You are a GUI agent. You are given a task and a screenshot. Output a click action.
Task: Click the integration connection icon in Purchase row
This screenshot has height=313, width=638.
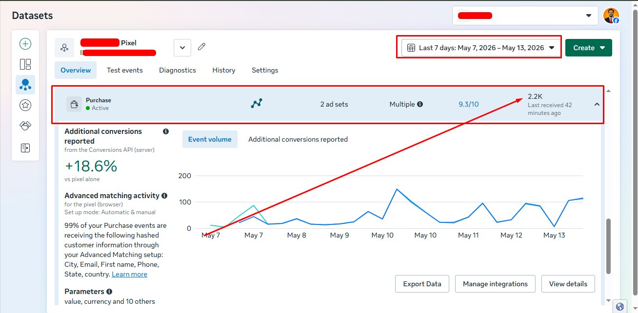click(x=257, y=103)
